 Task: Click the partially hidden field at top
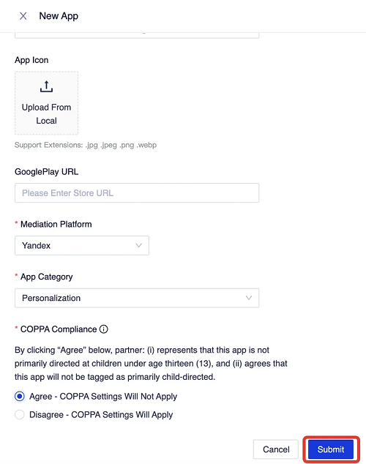pyautogui.click(x=137, y=36)
